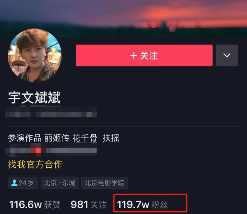The width and height of the screenshot is (247, 214).
Task: Open the underlined 扶摇 link
Action: coord(111,138)
